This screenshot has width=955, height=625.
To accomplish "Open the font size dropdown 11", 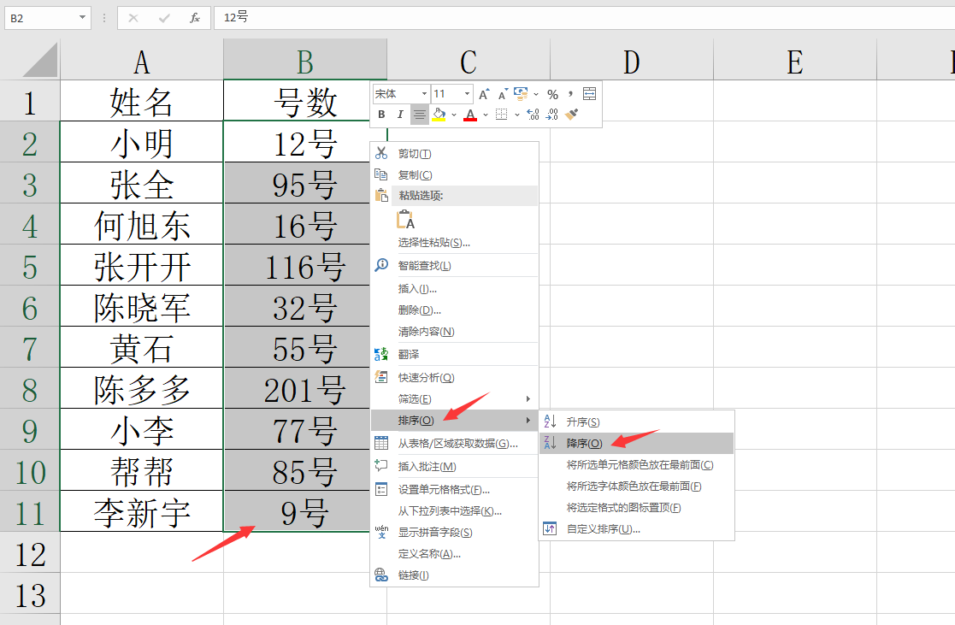I will (467, 94).
